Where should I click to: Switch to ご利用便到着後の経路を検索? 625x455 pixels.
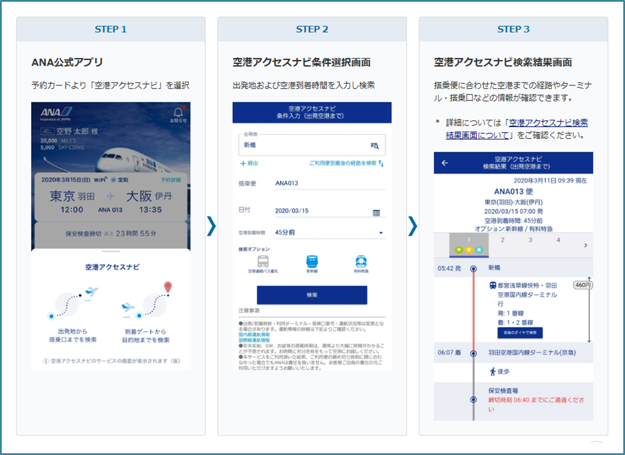tap(346, 164)
